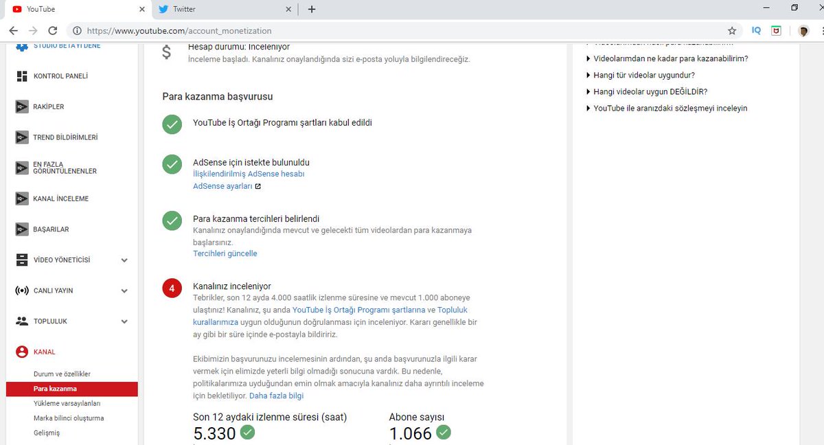
Task: Open Marka bilinci oluşturma page
Action: (69, 418)
